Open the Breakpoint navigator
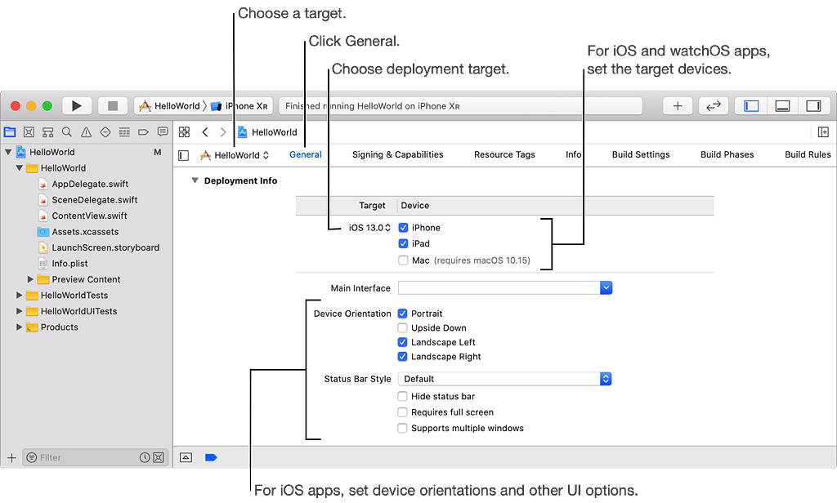This screenshot has height=503, width=837. coord(143,131)
